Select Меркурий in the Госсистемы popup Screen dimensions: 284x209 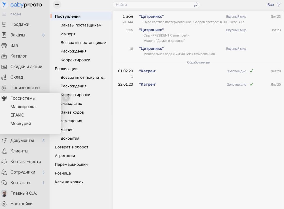pos(21,124)
